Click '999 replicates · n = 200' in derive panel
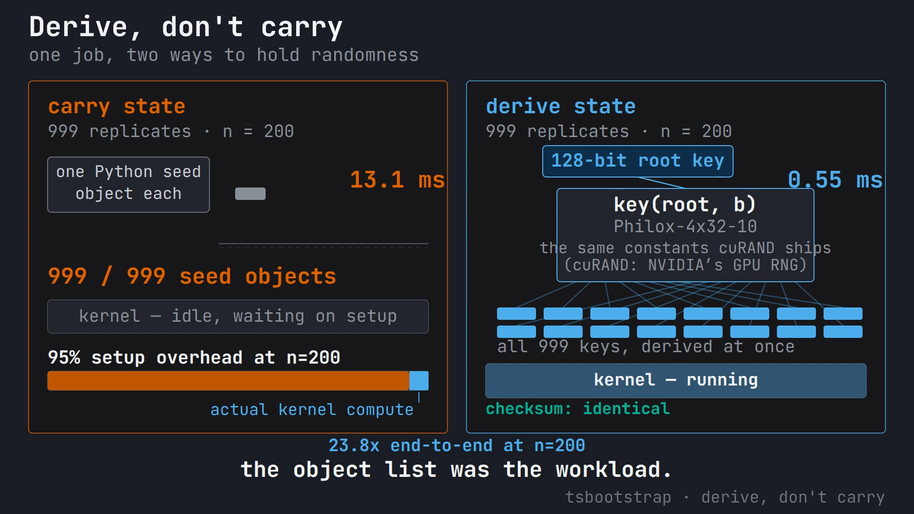 609,131
